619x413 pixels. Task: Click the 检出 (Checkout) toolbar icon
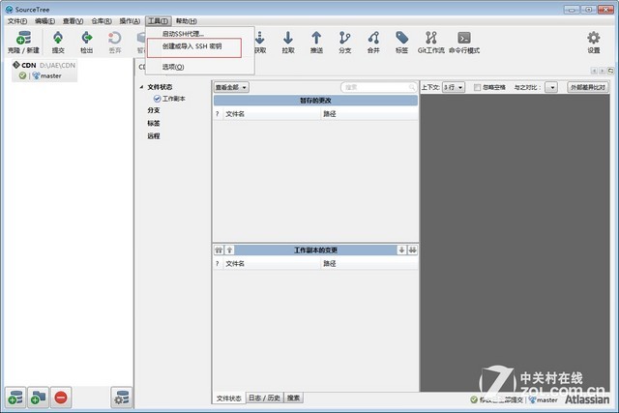(x=87, y=41)
